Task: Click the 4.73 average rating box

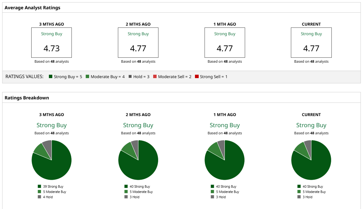Action: [51, 43]
